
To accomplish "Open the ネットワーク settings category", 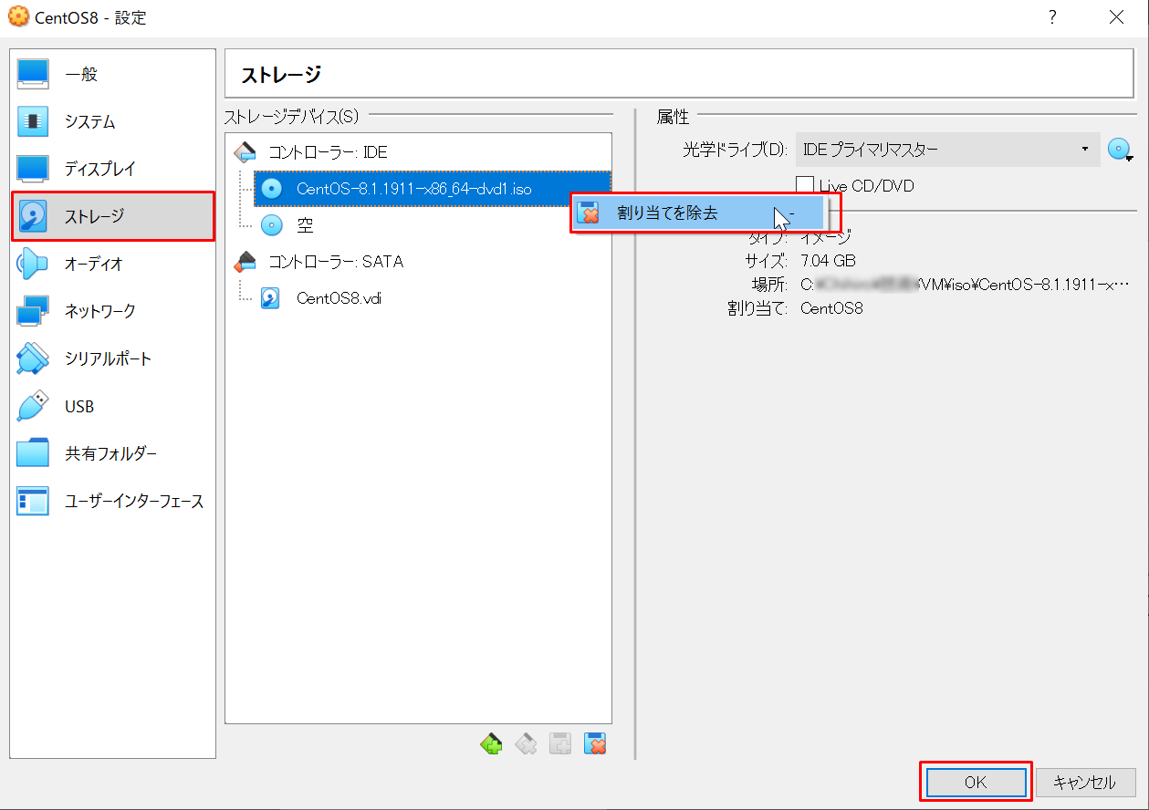I will 113,311.
